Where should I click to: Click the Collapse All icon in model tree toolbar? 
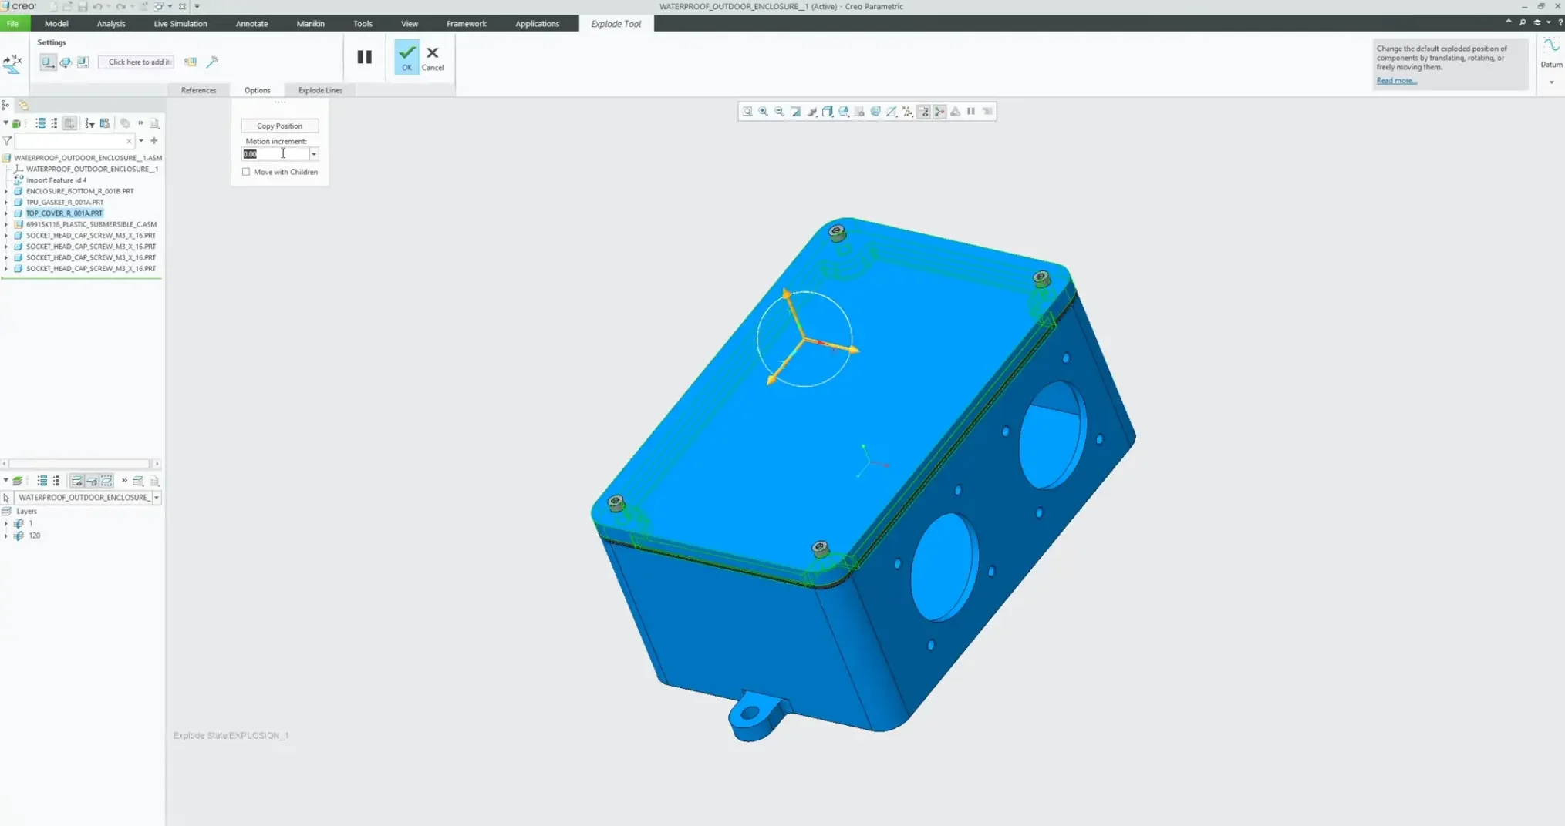point(54,123)
